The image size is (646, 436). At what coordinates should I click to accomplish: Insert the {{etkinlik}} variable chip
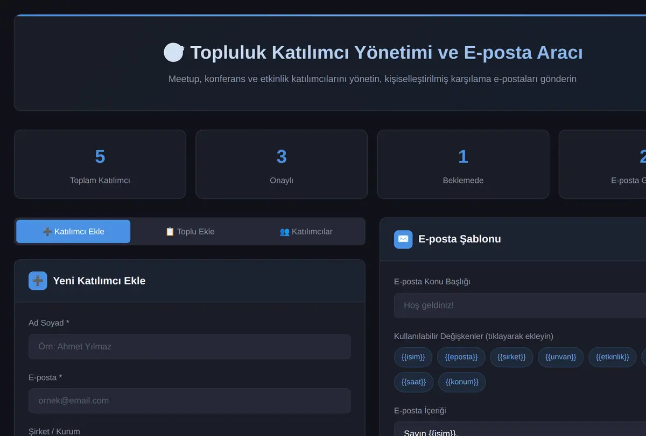(x=613, y=357)
